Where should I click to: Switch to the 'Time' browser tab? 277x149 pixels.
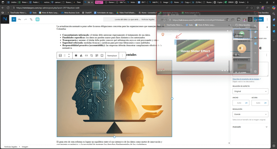click(x=77, y=2)
